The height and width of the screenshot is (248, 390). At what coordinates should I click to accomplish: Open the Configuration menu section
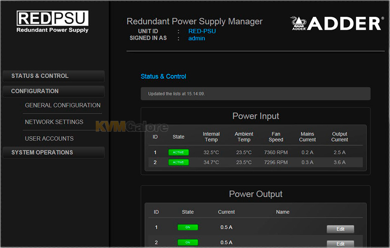point(54,91)
